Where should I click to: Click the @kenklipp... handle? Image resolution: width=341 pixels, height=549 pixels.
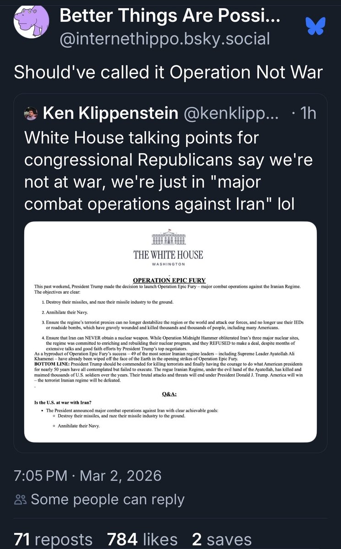[231, 113]
